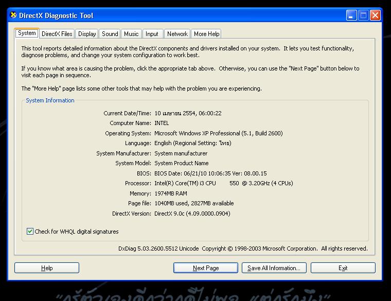Image resolution: width=391 pixels, height=301 pixels.
Task: Click the 'Computer Name:' label
Action: [x=130, y=123]
